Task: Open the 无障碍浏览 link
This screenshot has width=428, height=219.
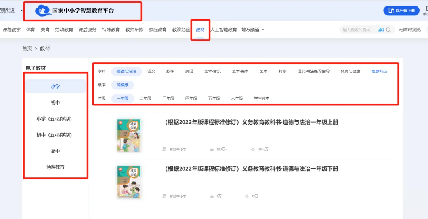Action: 410,30
